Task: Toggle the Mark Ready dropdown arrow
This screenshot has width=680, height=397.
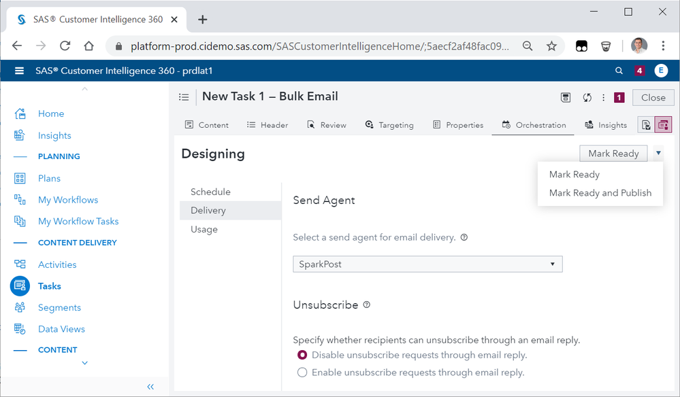Action: point(658,153)
